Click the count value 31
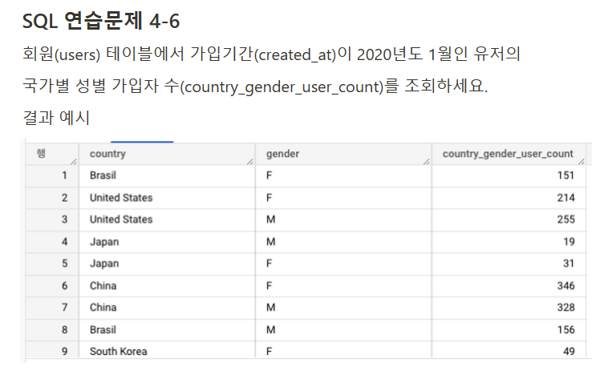This screenshot has height=387, width=608. coord(569,264)
